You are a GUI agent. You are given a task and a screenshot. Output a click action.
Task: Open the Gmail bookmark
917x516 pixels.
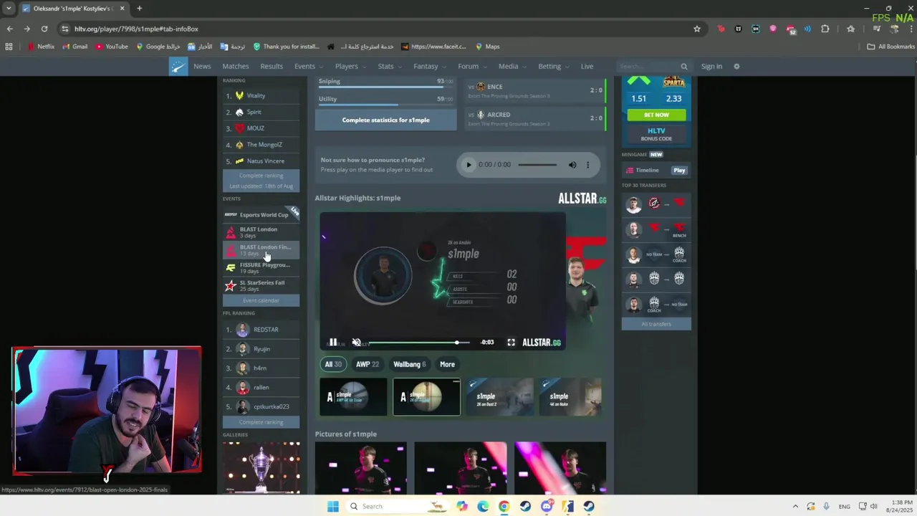click(75, 47)
